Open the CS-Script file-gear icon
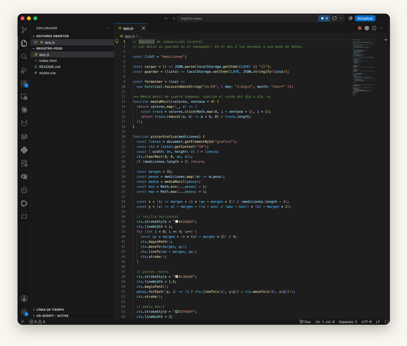The height and width of the screenshot is (346, 407). click(x=24, y=163)
